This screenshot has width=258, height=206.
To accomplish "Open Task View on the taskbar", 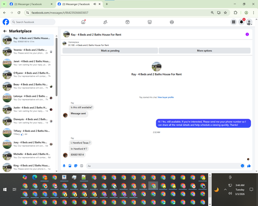I will pos(14,190).
